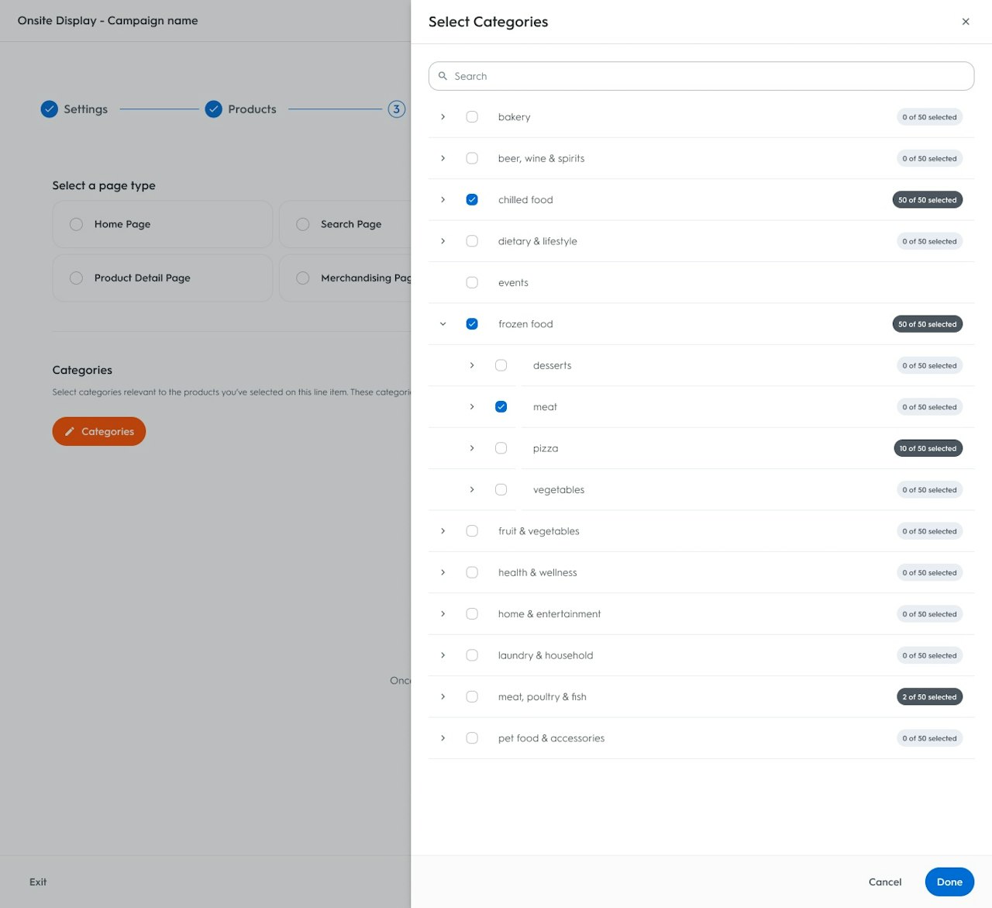Viewport: 992px width, 908px height.
Task: Click into the category Search field
Action: (x=701, y=76)
